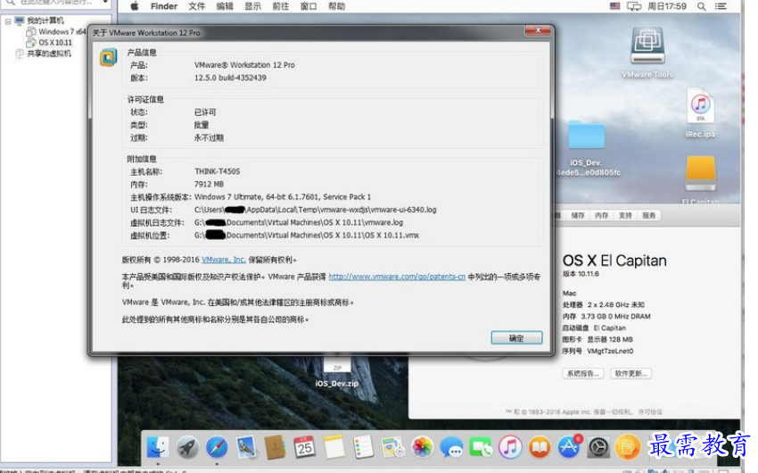Open the 编辑 menu

point(225,6)
